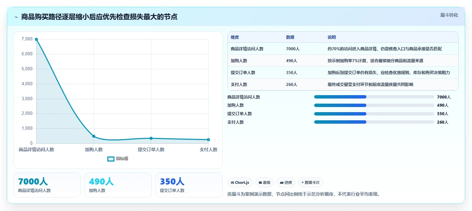Click table value 490人
The image size is (472, 211).
click(291, 61)
